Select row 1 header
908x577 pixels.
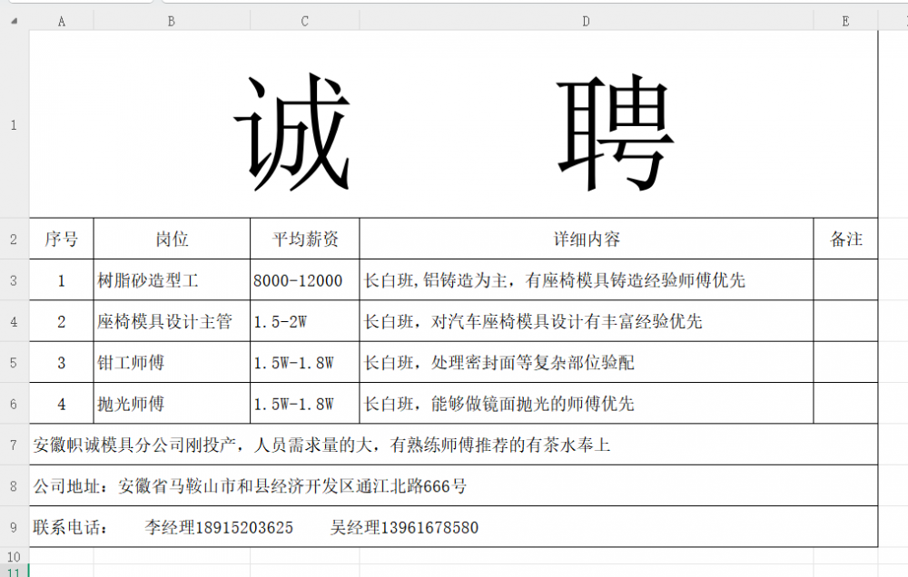(14, 125)
